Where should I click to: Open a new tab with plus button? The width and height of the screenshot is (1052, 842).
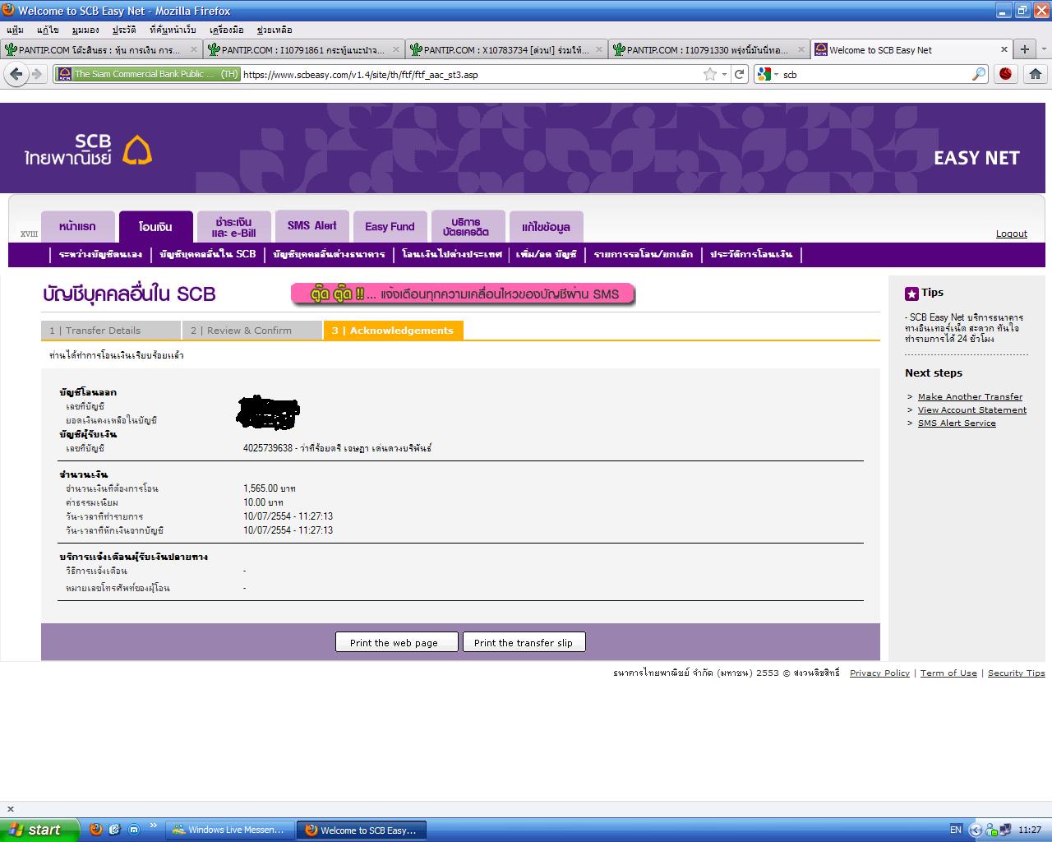(x=1025, y=49)
